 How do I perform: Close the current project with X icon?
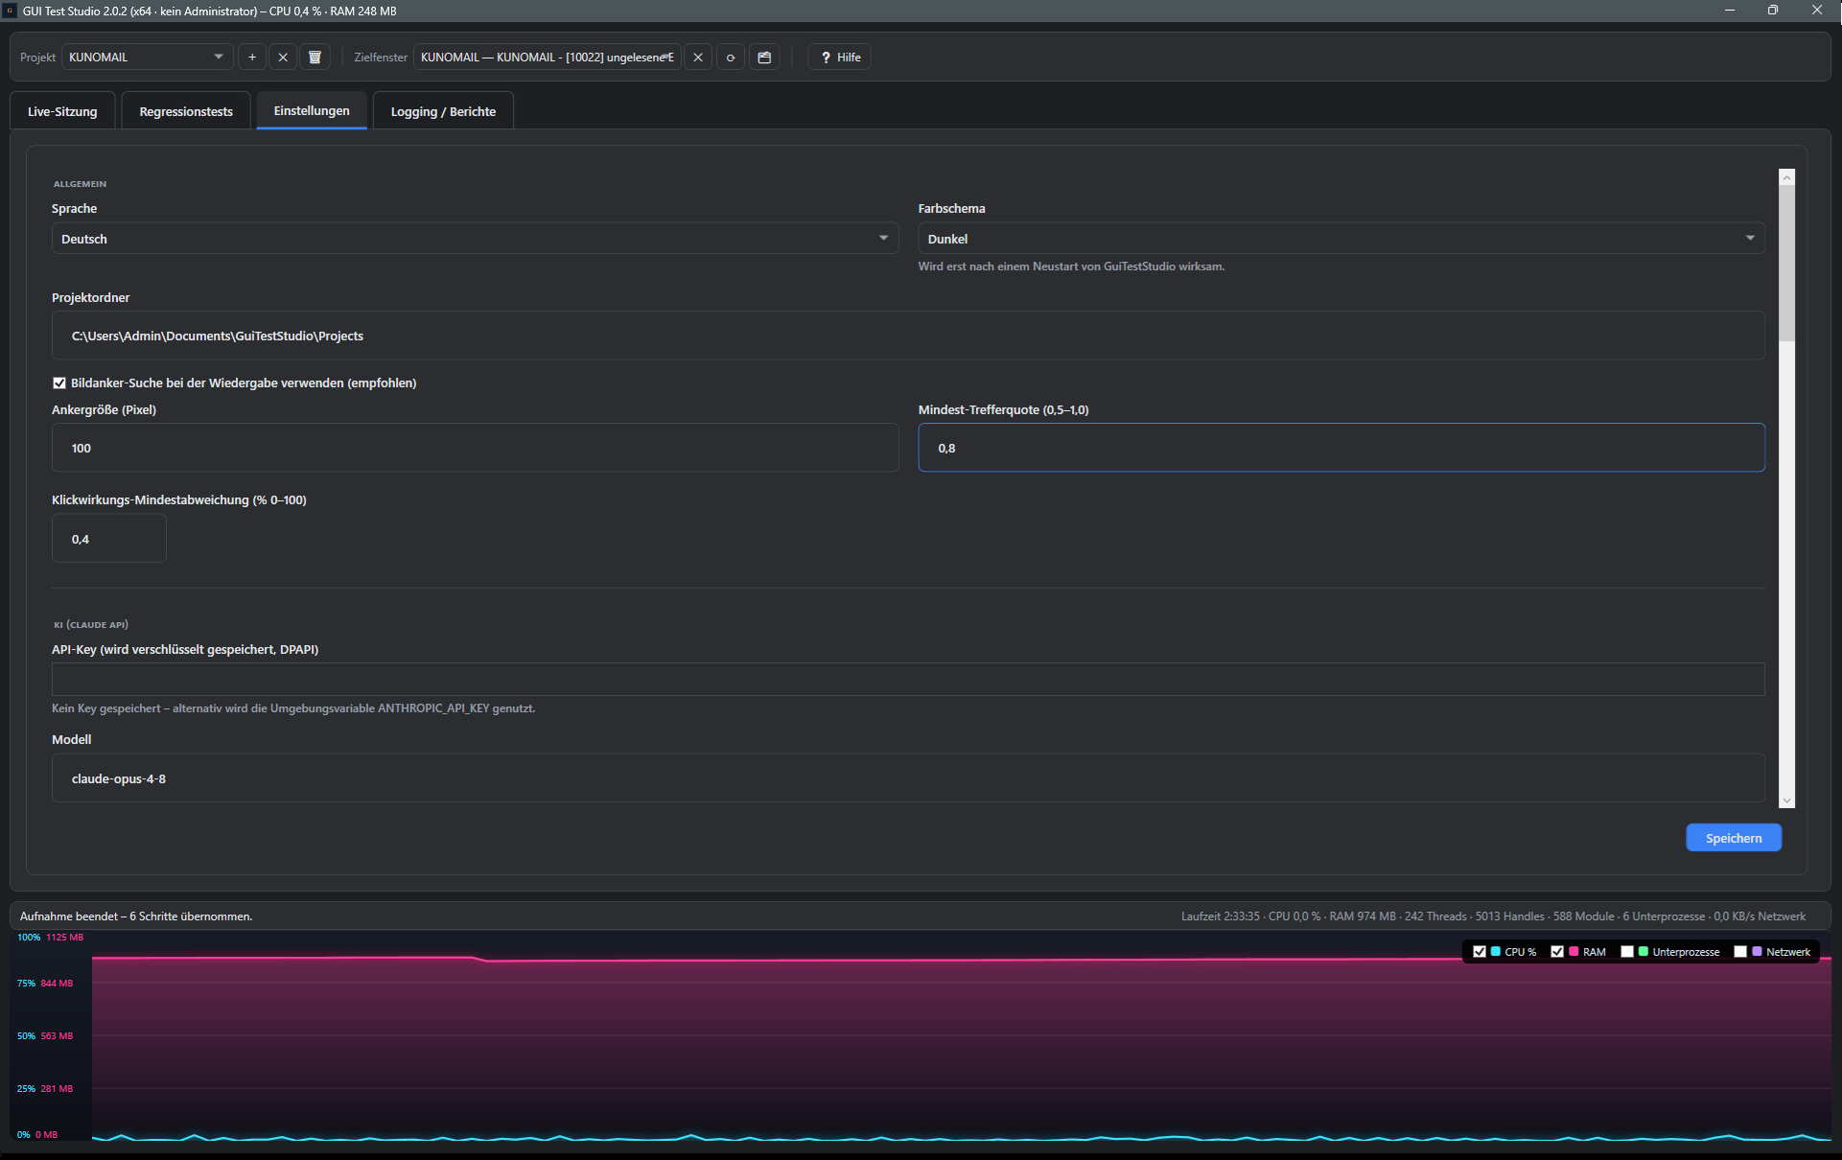coord(283,58)
